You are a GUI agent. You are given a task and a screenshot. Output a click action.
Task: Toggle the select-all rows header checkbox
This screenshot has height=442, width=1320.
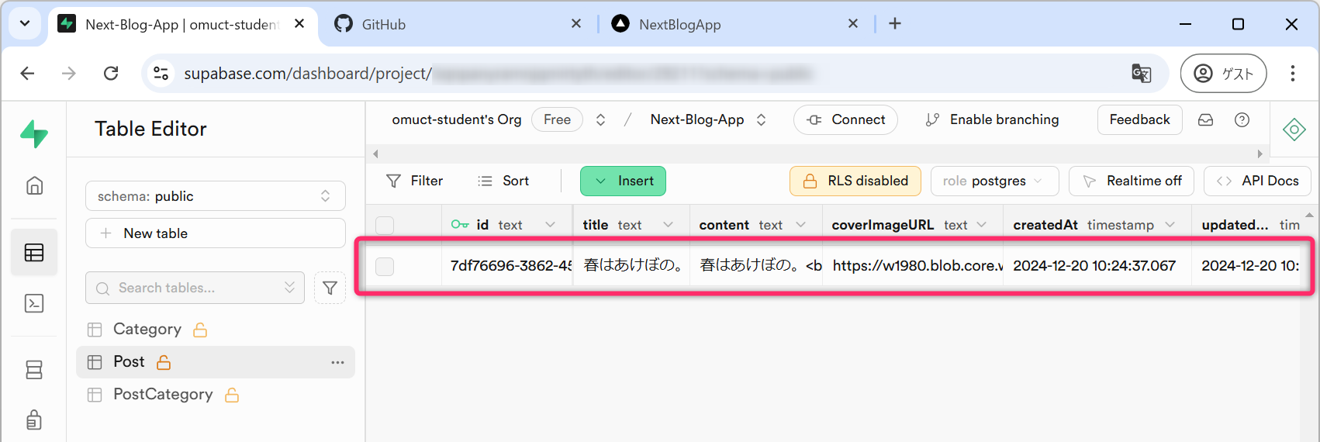click(x=385, y=225)
